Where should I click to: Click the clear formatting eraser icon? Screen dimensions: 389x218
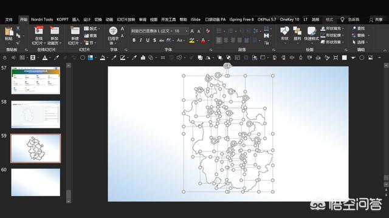(208, 31)
